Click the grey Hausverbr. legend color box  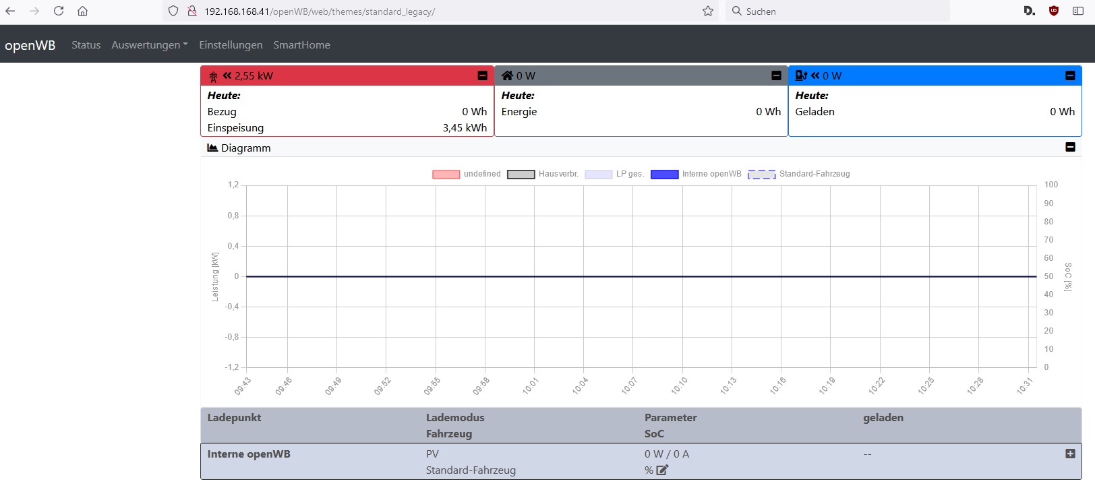coord(521,175)
